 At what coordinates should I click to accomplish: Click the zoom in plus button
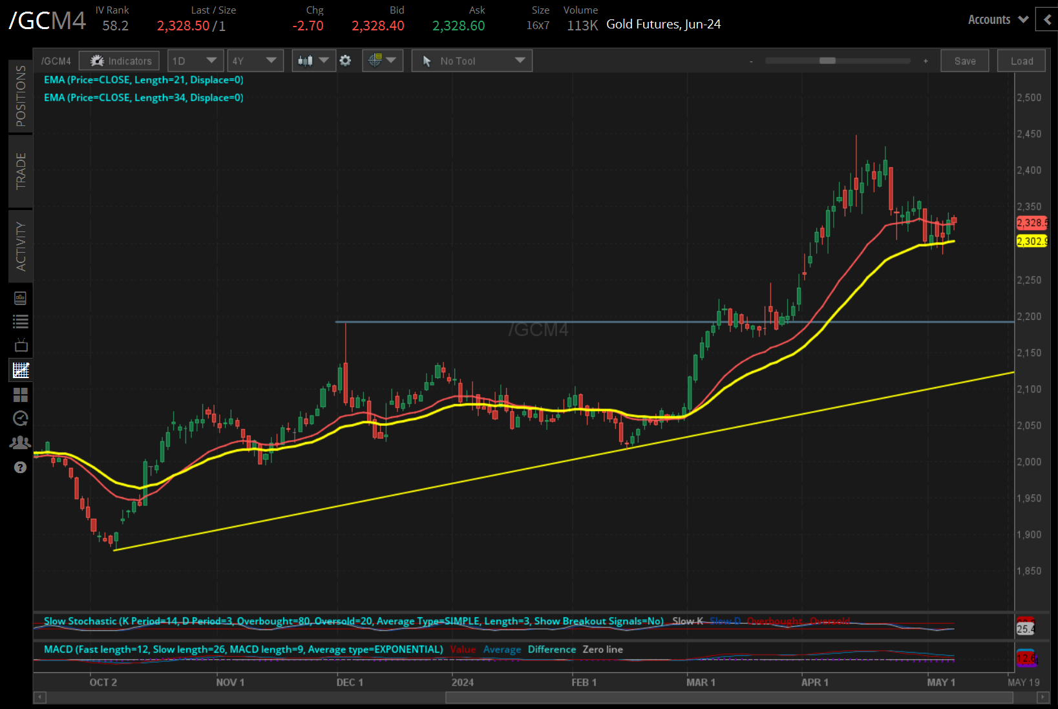[x=926, y=61]
